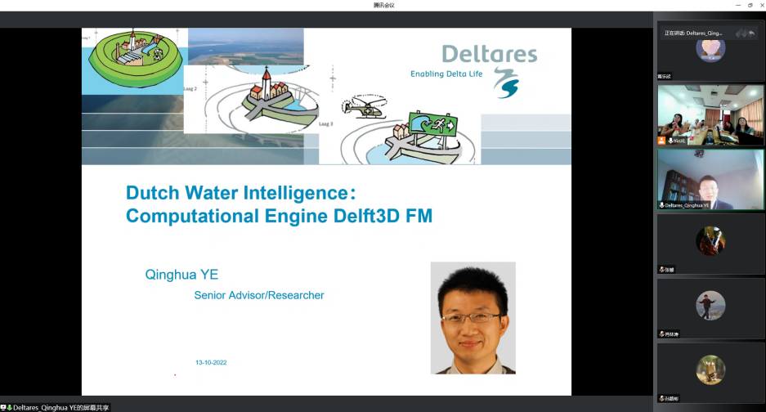Click the '正在讲话' speaking indicator banner
766x412 pixels.
coord(693,34)
